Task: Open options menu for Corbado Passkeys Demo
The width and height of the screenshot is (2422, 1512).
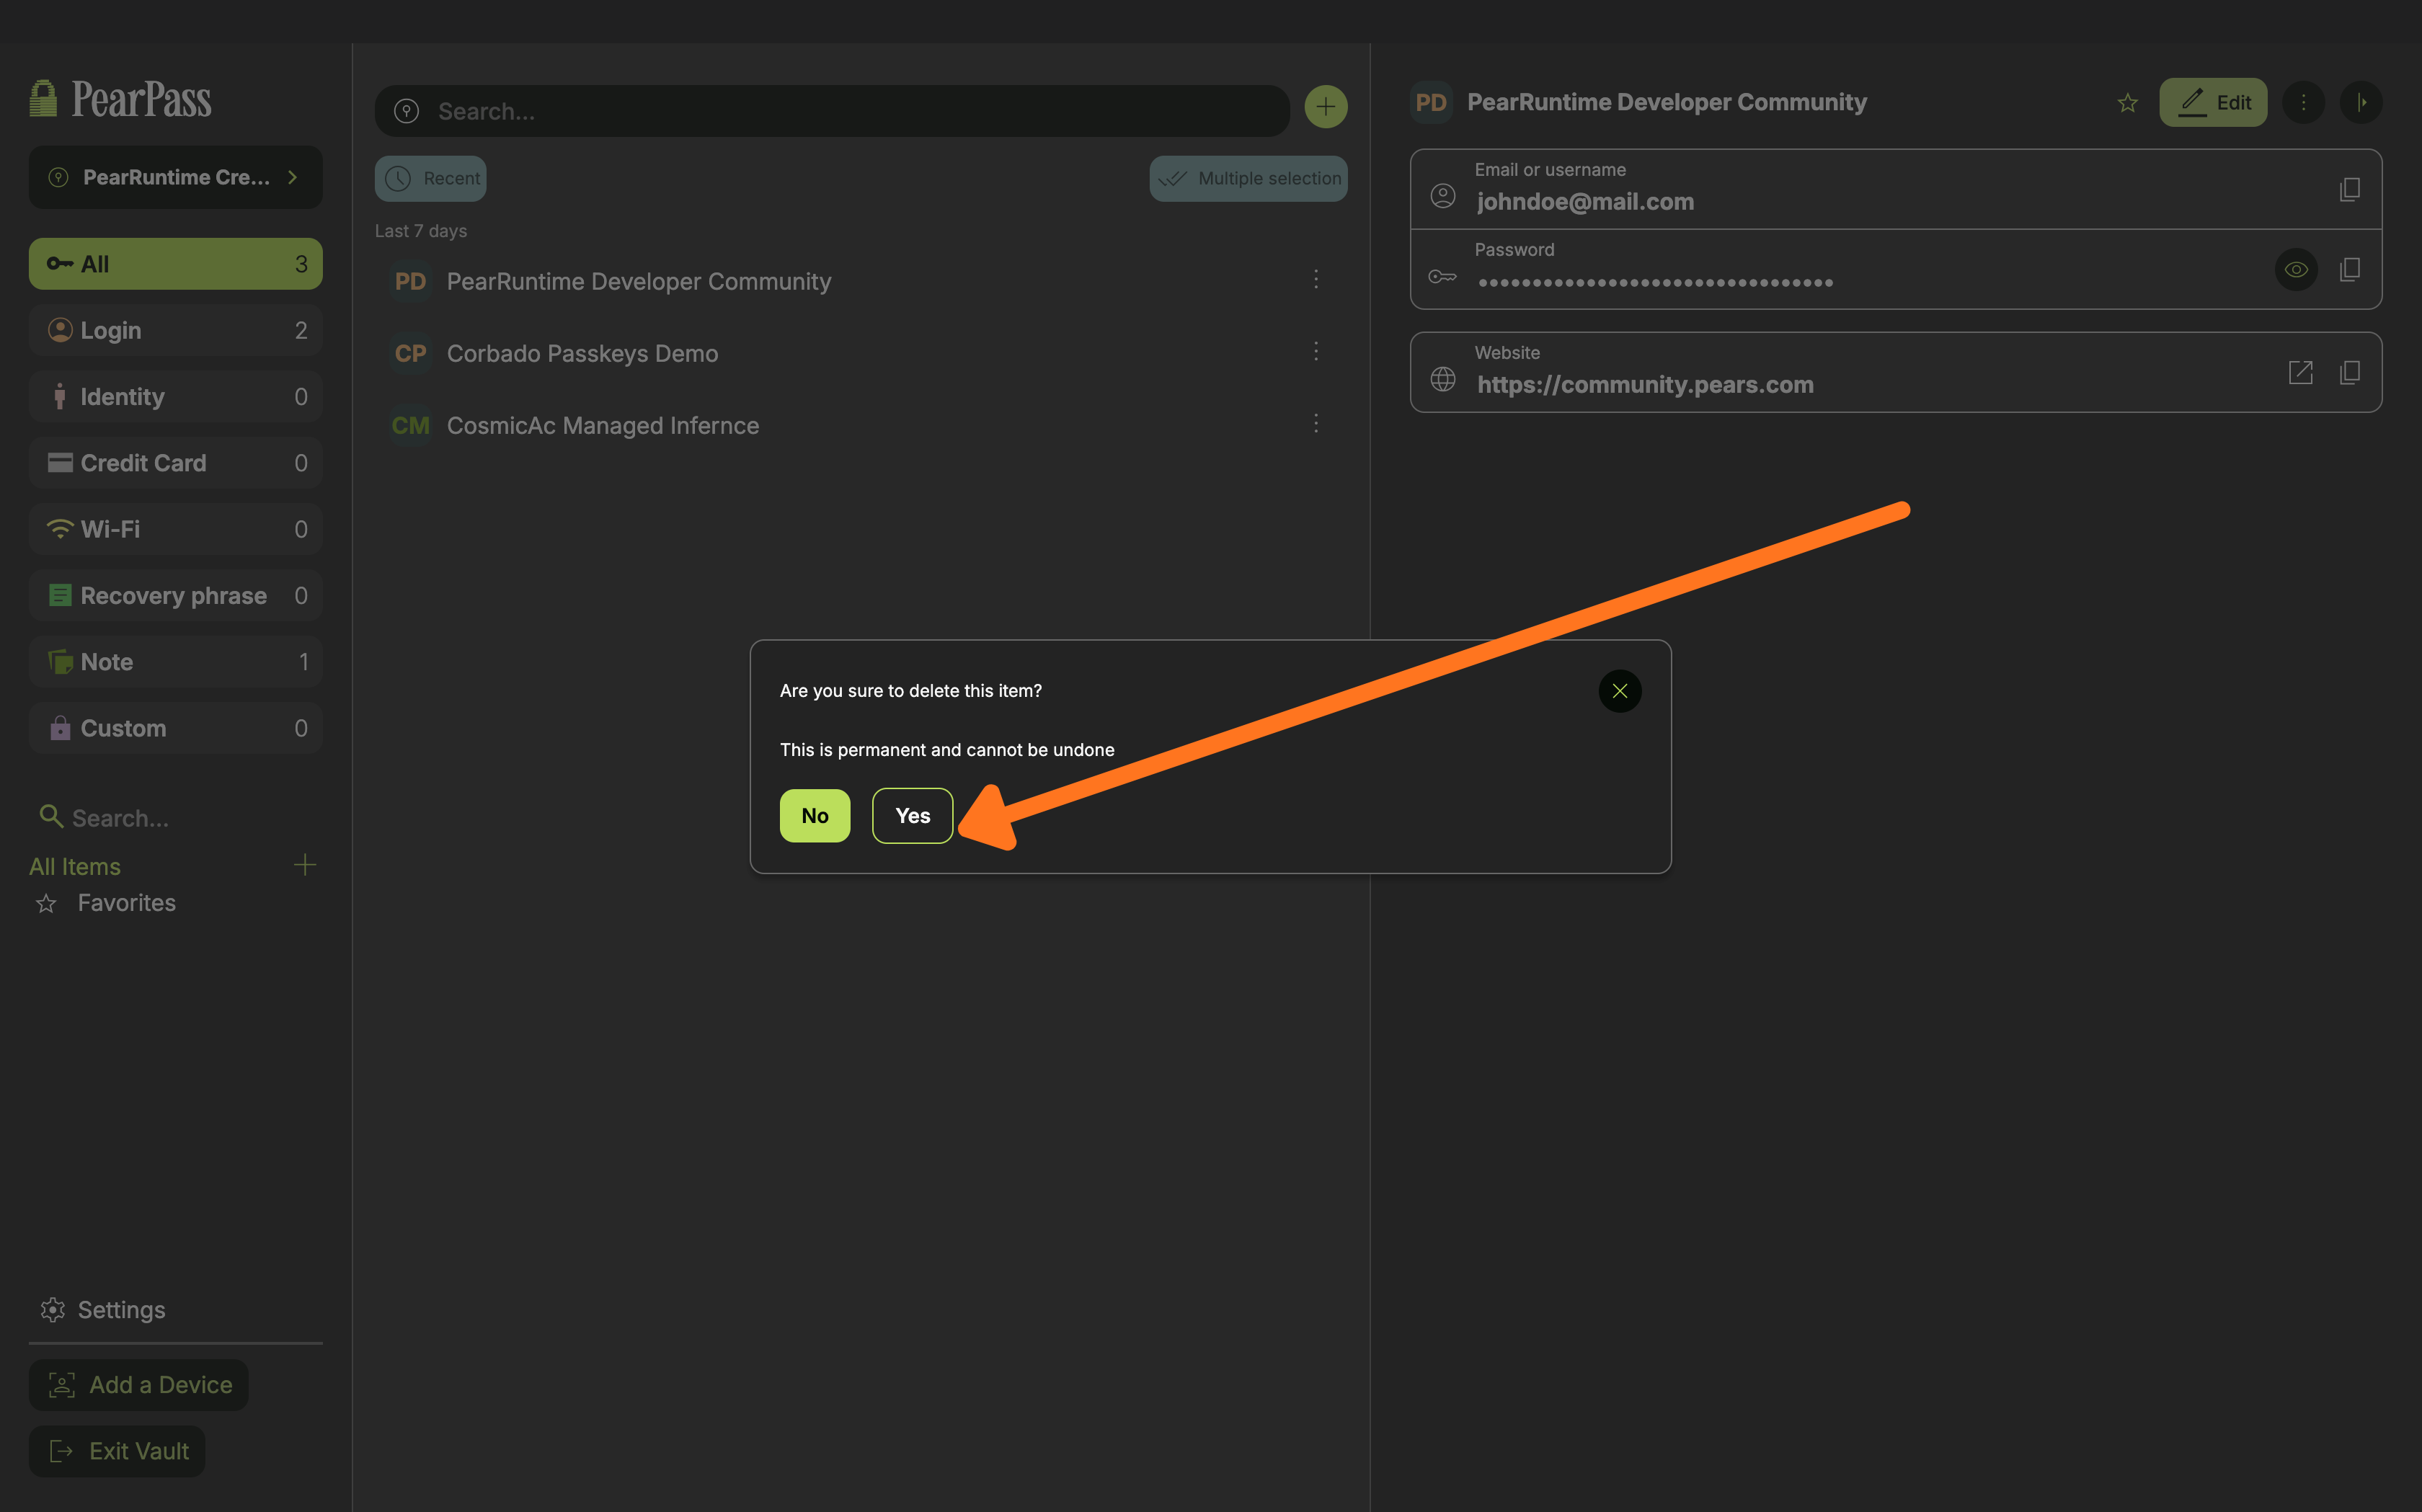Action: [1315, 352]
